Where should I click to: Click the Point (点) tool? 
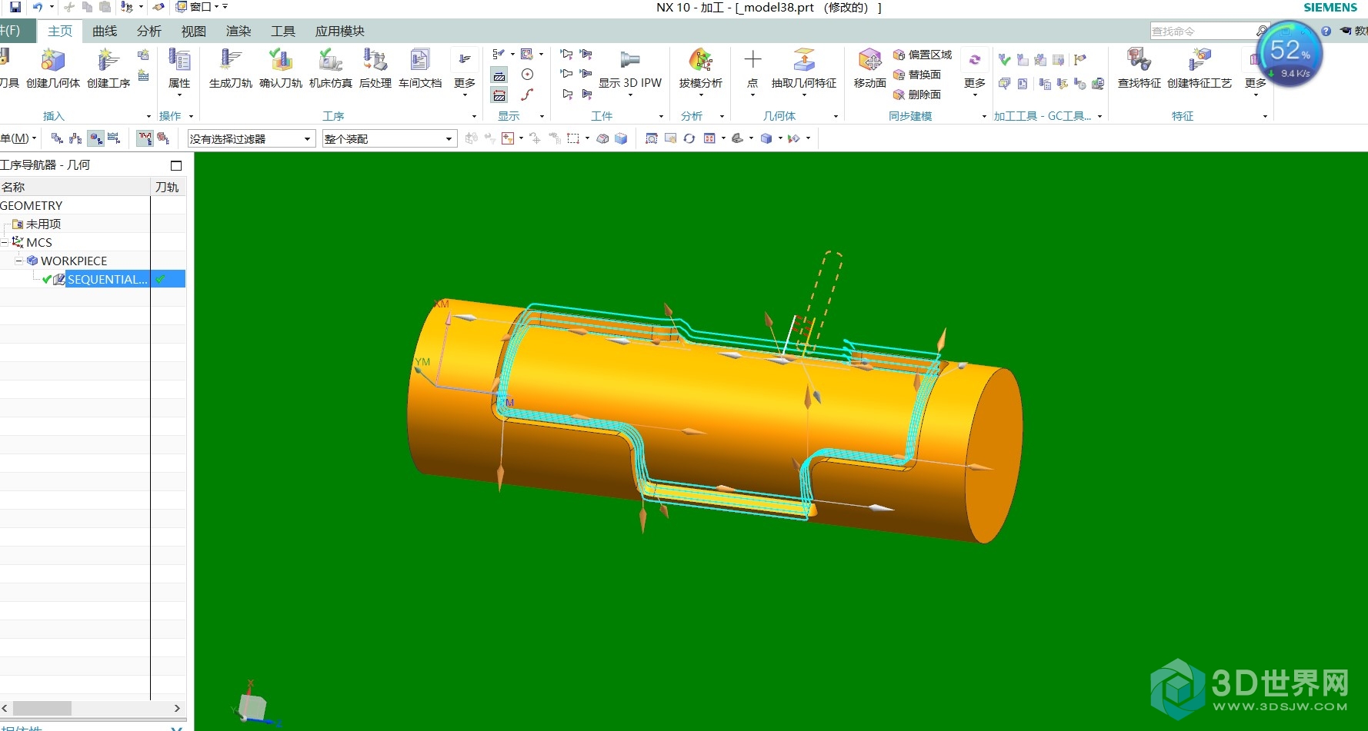coord(752,71)
